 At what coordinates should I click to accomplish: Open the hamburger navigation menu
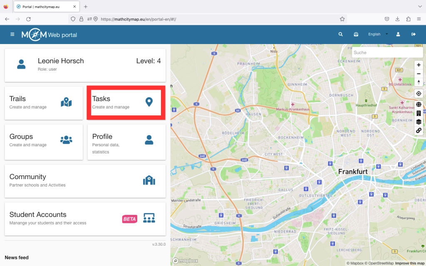click(x=12, y=34)
